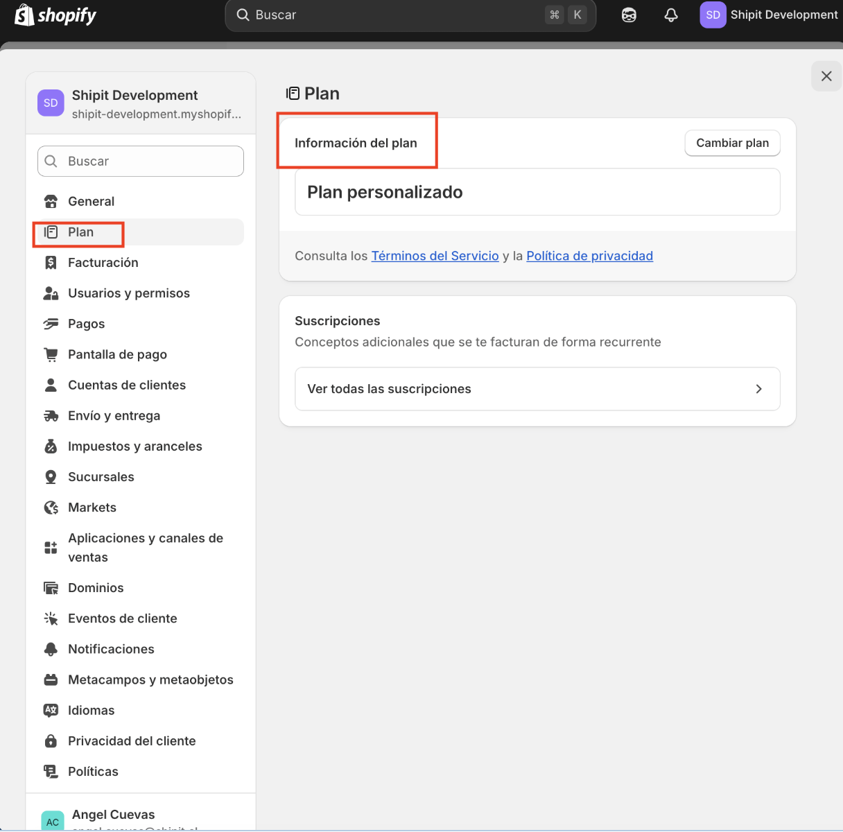Click the Shopify logo in top bar

pyautogui.click(x=55, y=15)
